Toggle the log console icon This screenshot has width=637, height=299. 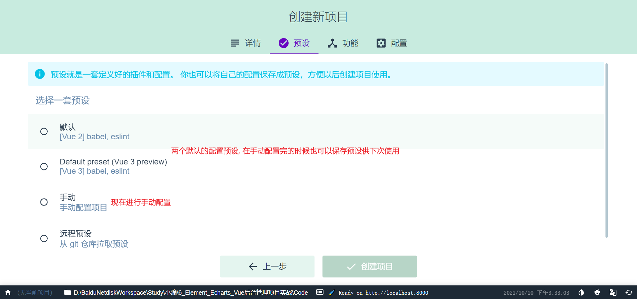click(x=320, y=292)
